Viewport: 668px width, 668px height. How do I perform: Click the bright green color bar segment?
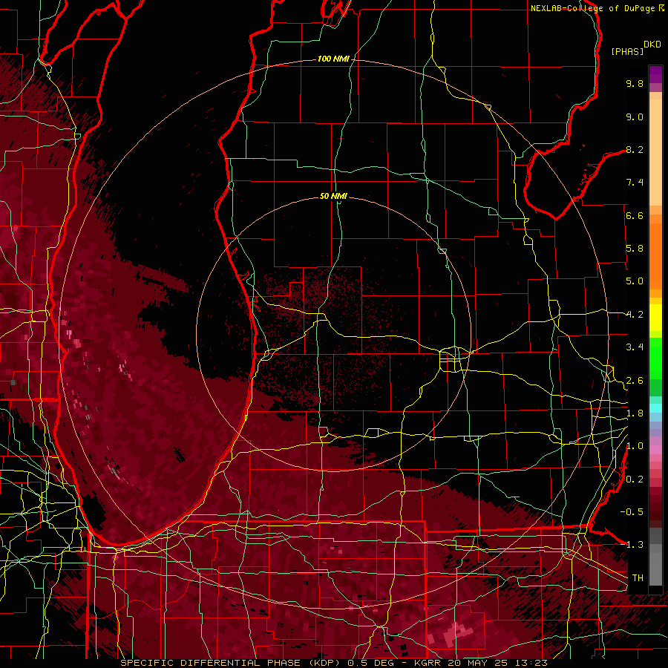coord(655,358)
